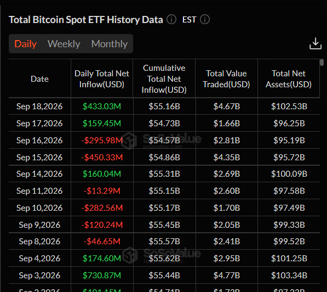
Task: Click the $433.03M inflow value
Action: point(102,106)
